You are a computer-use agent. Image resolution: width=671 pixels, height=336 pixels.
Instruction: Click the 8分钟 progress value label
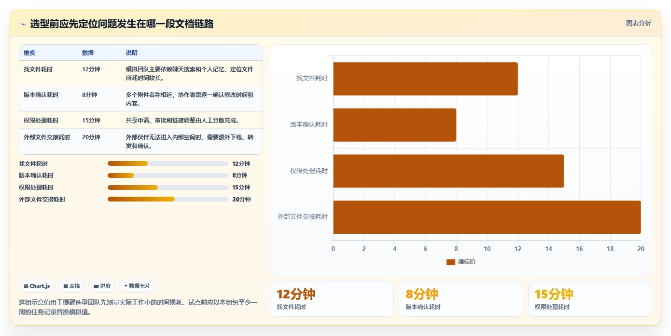pyautogui.click(x=240, y=175)
